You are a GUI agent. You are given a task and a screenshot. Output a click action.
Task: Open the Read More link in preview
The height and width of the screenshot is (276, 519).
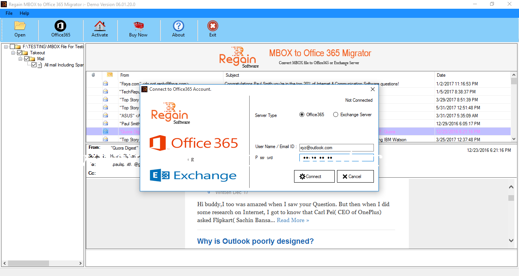(293, 220)
